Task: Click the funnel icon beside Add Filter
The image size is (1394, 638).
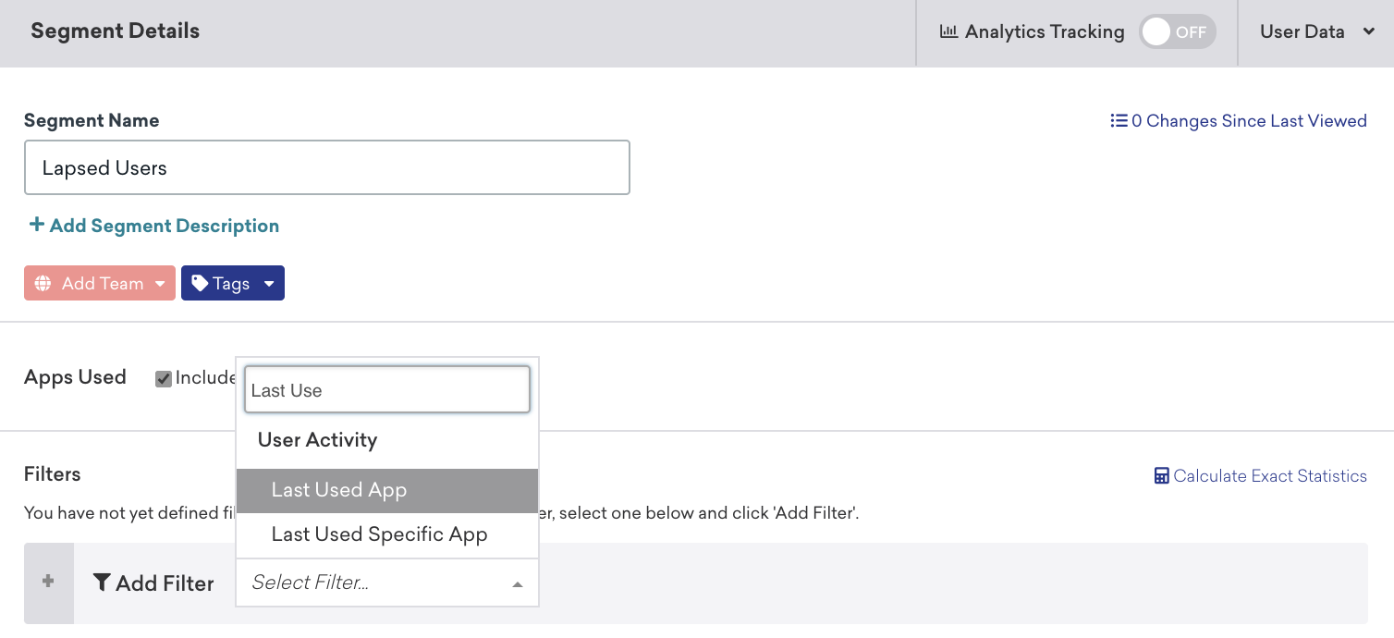Action: [x=102, y=583]
